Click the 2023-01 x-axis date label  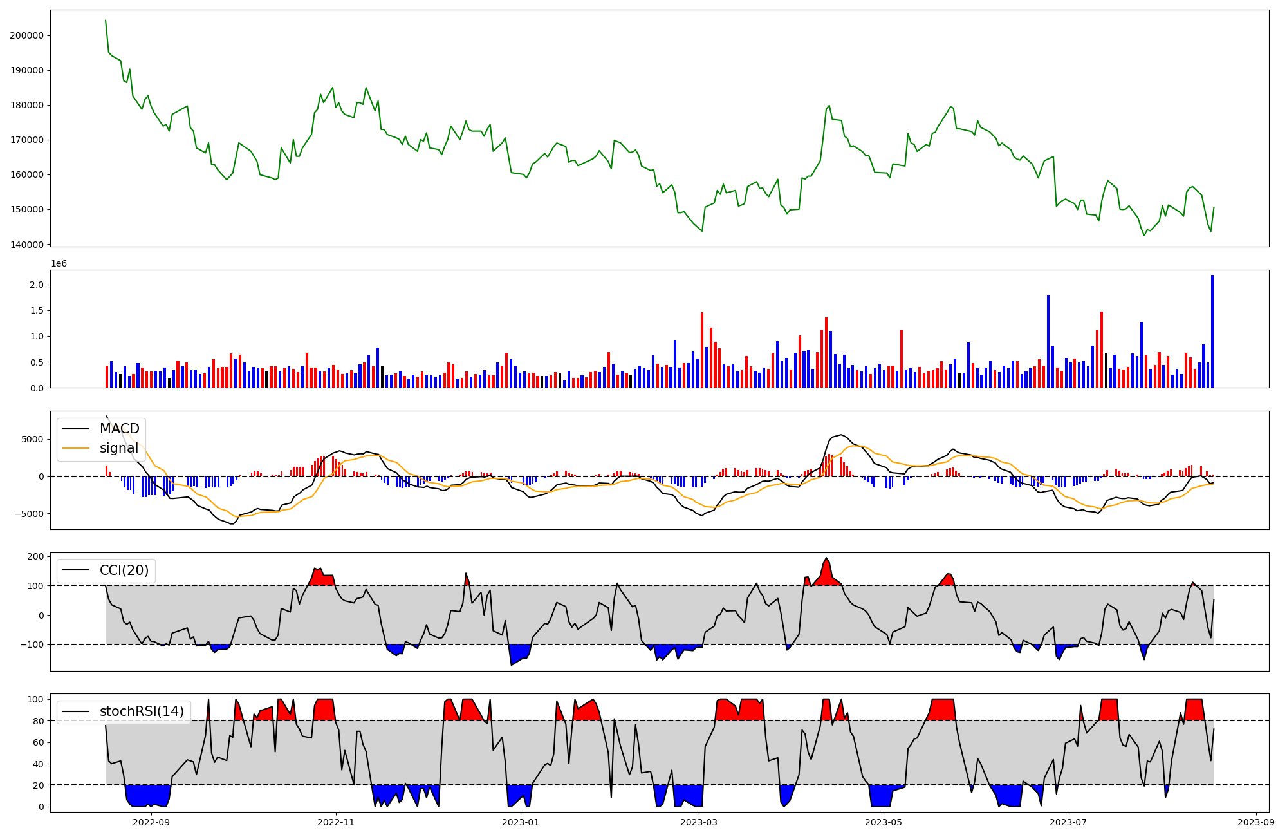(520, 822)
